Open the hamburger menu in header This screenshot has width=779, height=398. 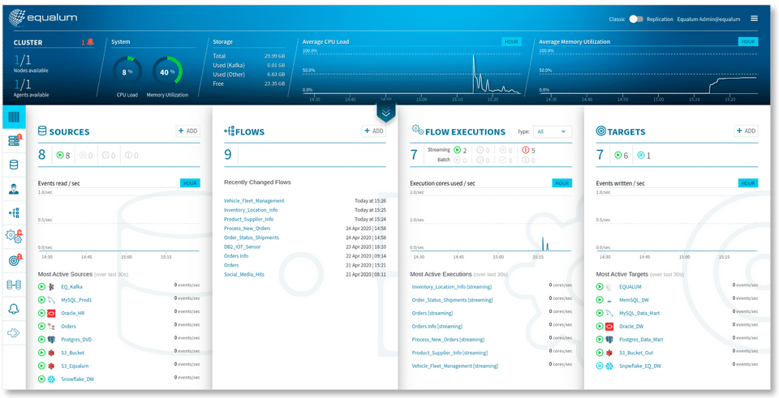point(754,19)
